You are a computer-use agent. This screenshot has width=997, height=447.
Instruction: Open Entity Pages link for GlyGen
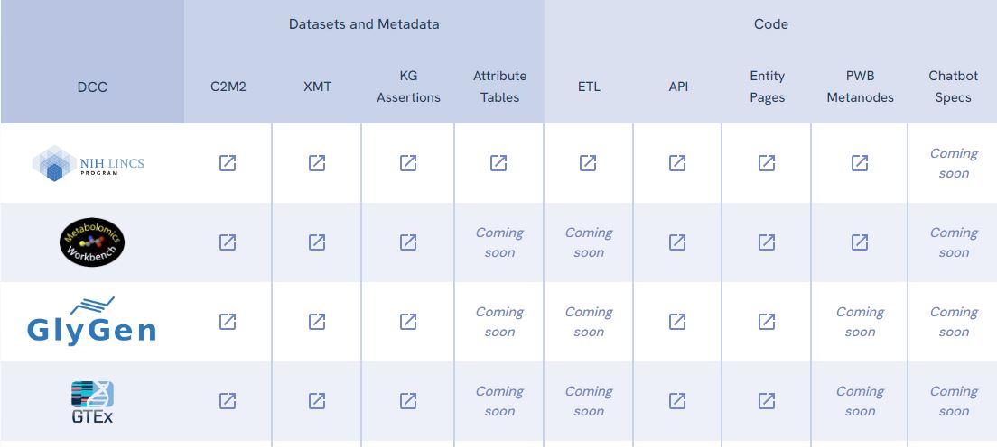click(x=767, y=322)
